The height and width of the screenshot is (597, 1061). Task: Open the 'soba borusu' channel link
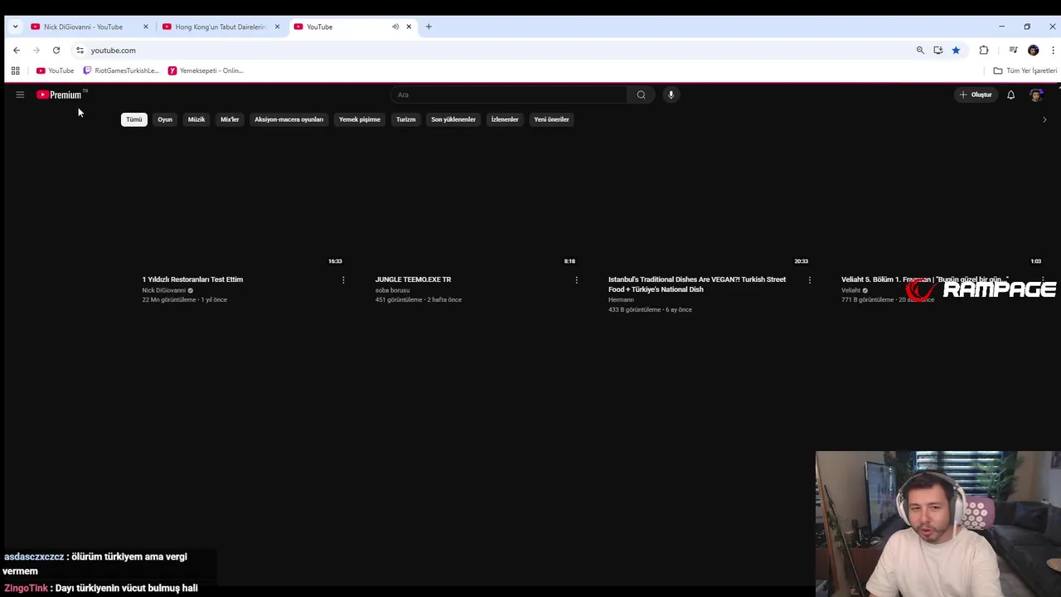click(x=392, y=290)
